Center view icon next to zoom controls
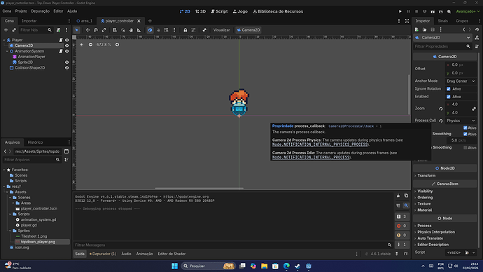This screenshot has height=272, width=483. tap(81, 45)
